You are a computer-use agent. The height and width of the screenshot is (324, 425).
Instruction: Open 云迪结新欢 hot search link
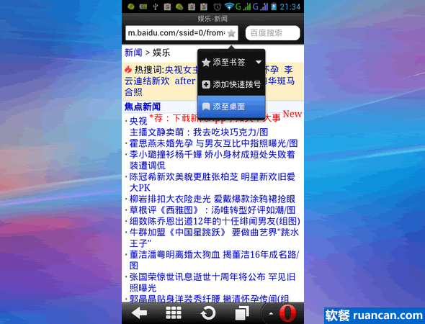[147, 81]
